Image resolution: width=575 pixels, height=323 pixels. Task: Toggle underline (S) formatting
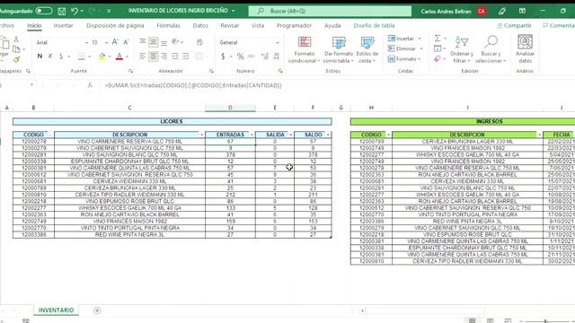click(61, 56)
